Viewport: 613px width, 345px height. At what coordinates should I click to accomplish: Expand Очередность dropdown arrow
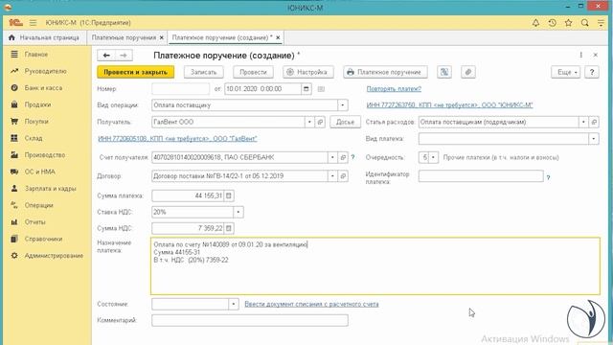point(433,157)
